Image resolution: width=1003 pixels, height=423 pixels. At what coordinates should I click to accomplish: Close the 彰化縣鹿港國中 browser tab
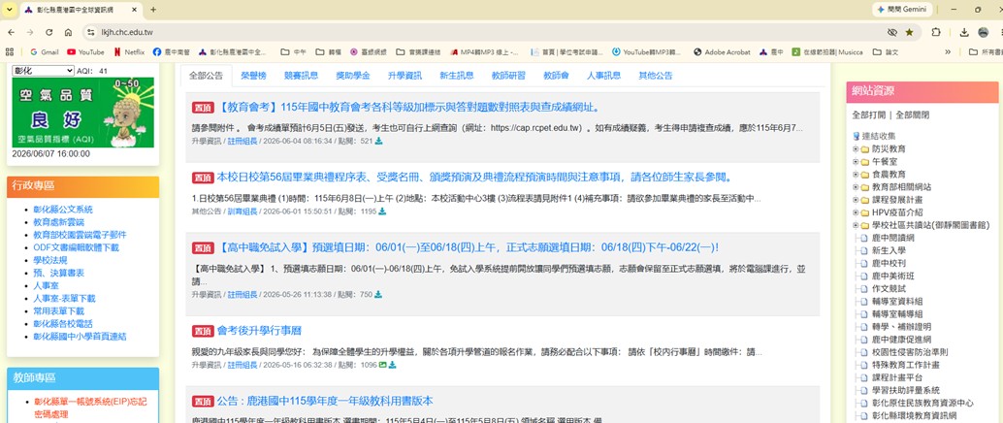(135, 10)
